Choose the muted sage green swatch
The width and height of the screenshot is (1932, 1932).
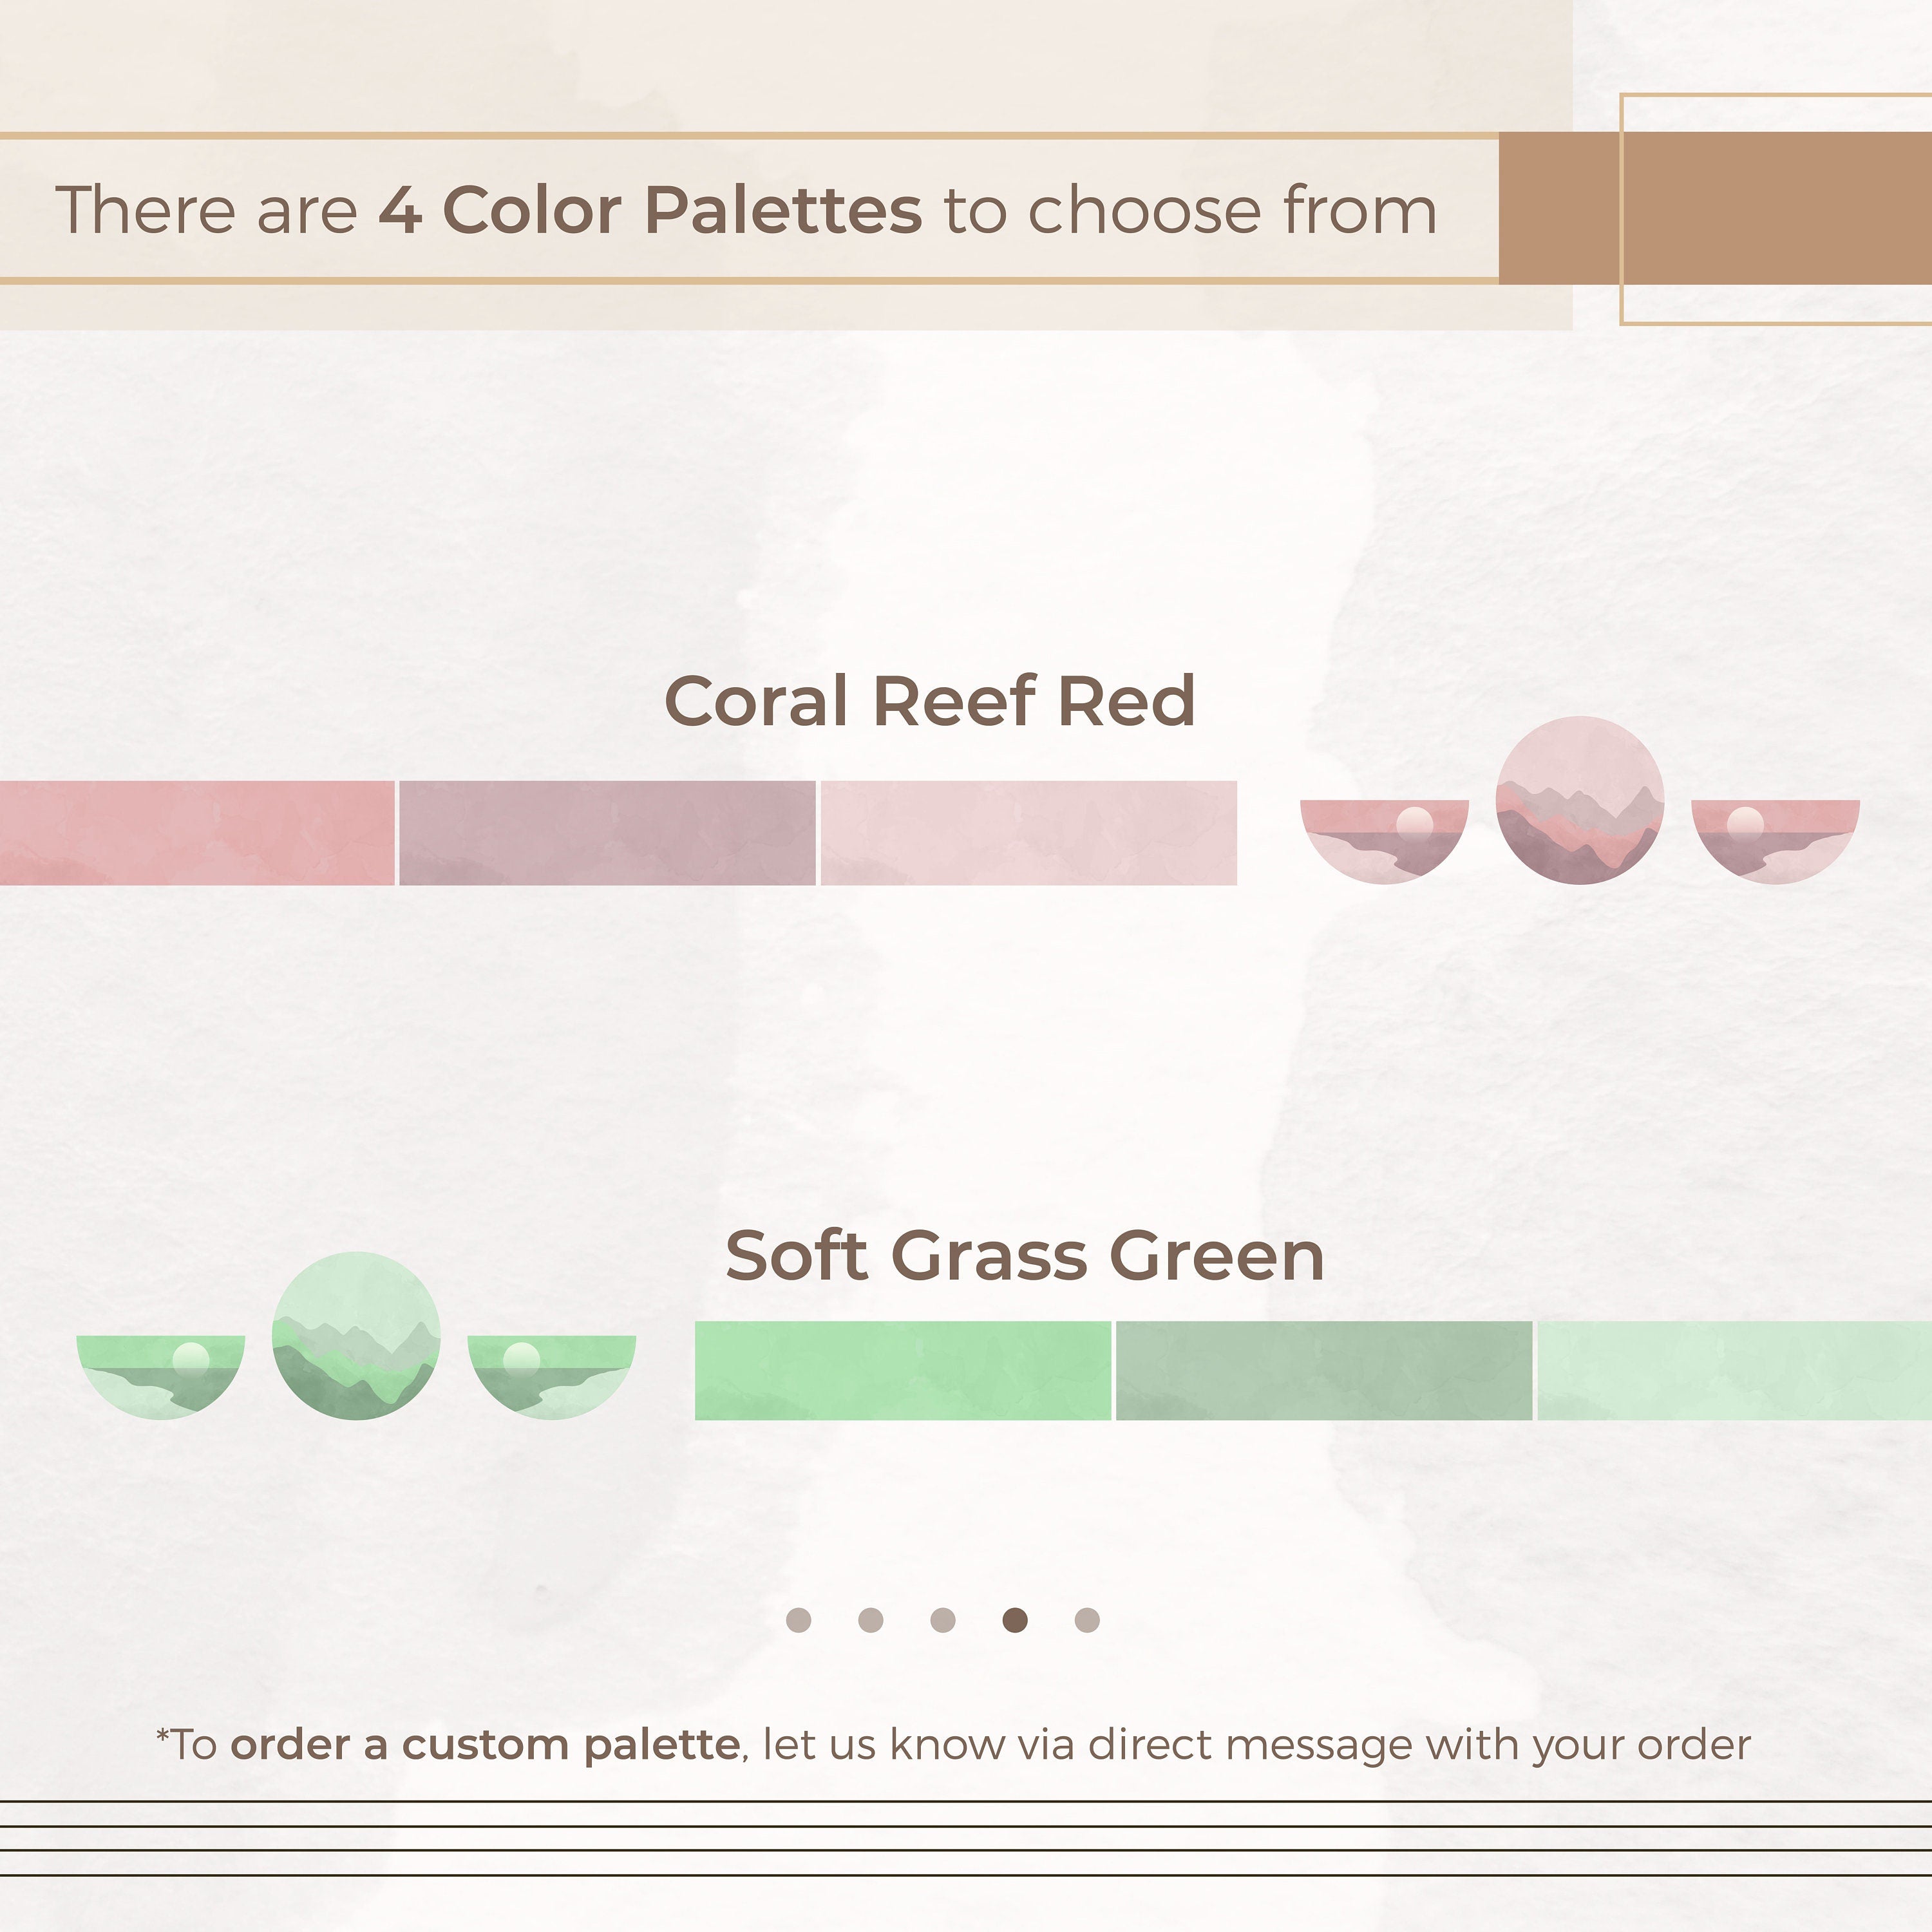pyautogui.click(x=1323, y=1370)
